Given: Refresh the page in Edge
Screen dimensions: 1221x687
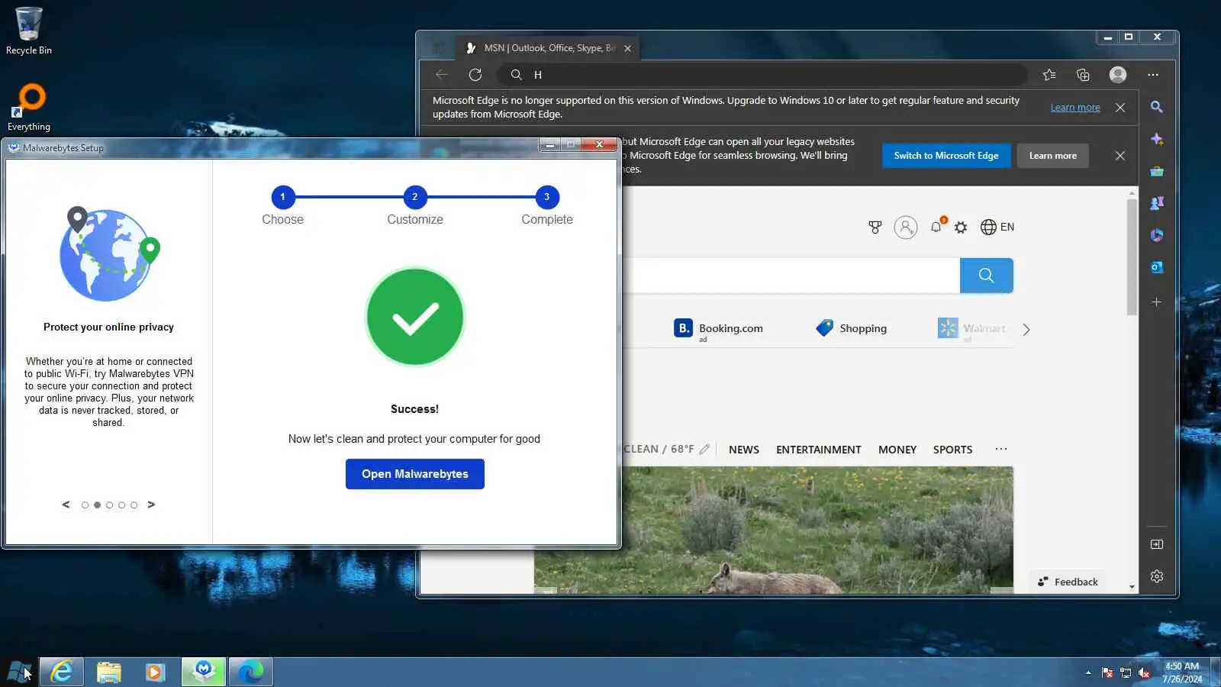Looking at the screenshot, I should click(x=475, y=75).
